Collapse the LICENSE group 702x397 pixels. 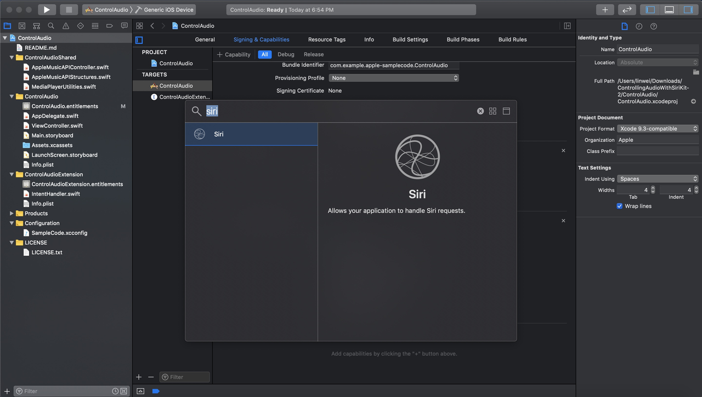coord(12,243)
